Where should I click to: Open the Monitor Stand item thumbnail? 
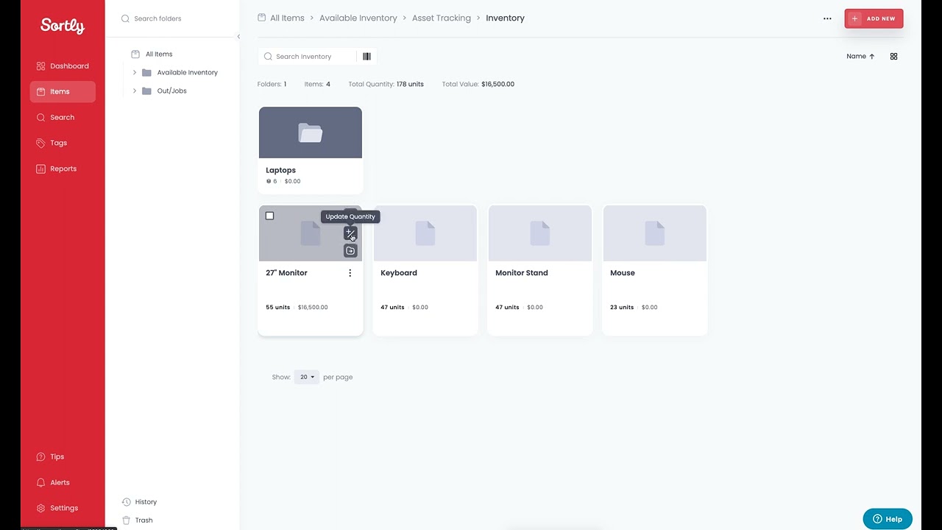540,234
